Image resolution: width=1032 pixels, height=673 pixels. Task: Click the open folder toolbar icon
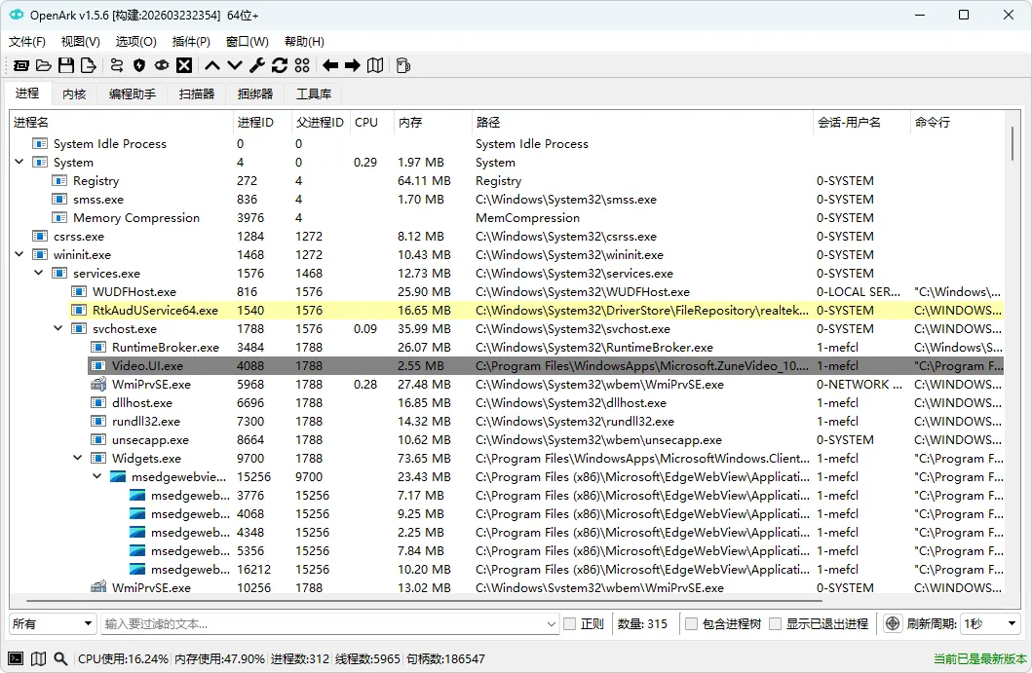pyautogui.click(x=44, y=65)
